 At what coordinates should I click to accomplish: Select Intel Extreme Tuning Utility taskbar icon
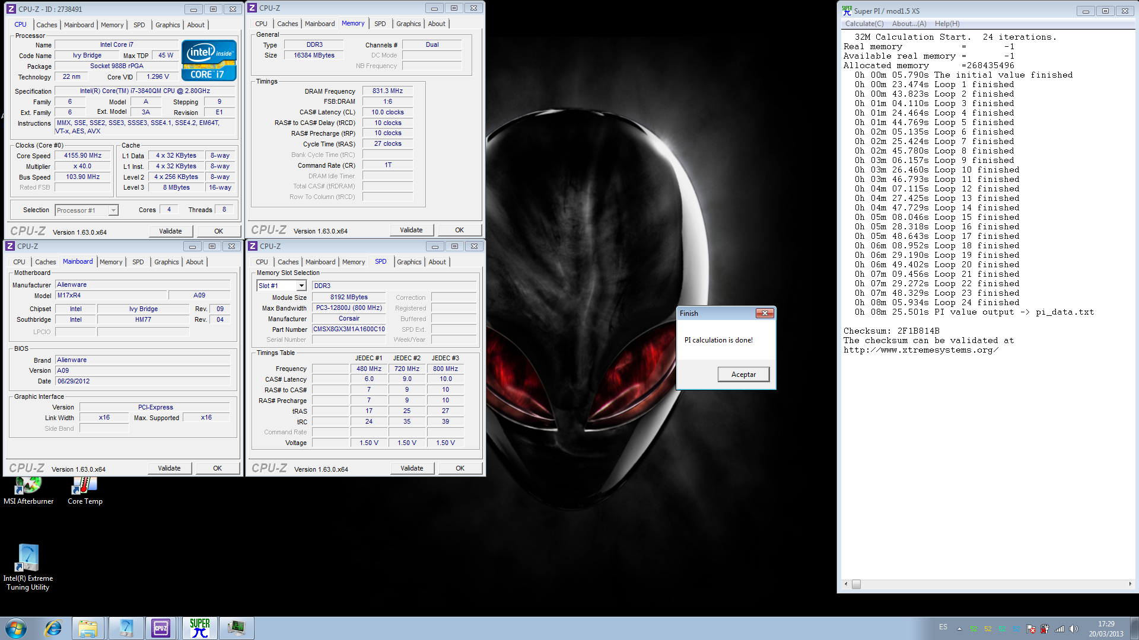(126, 628)
